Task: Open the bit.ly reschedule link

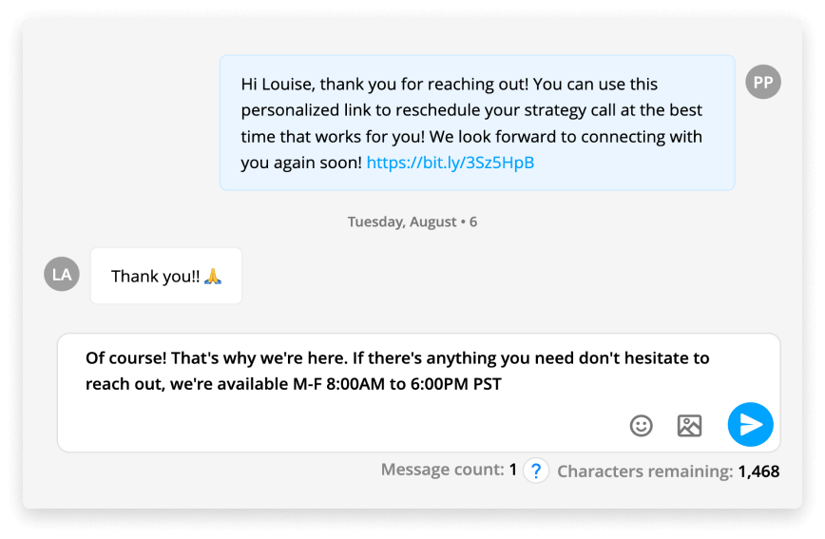Action: [x=451, y=163]
